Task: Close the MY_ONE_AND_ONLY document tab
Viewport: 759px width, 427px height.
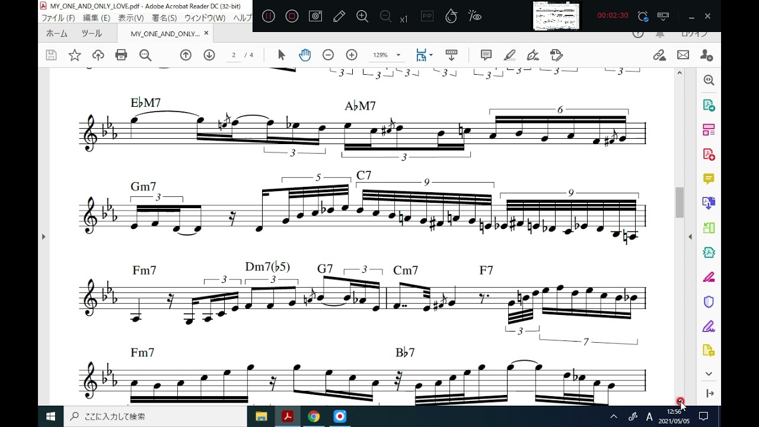Action: click(206, 33)
